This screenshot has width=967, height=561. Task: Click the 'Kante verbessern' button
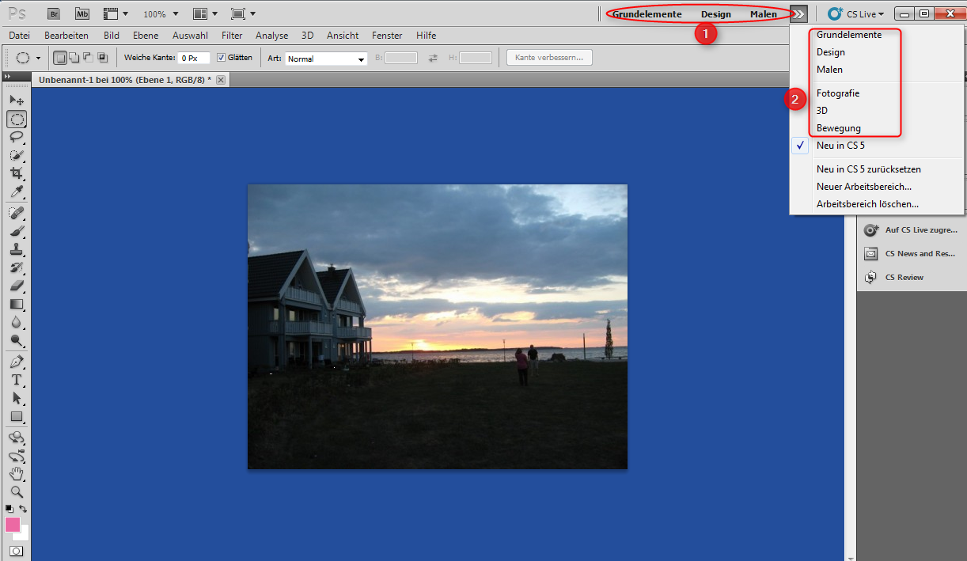tap(549, 56)
